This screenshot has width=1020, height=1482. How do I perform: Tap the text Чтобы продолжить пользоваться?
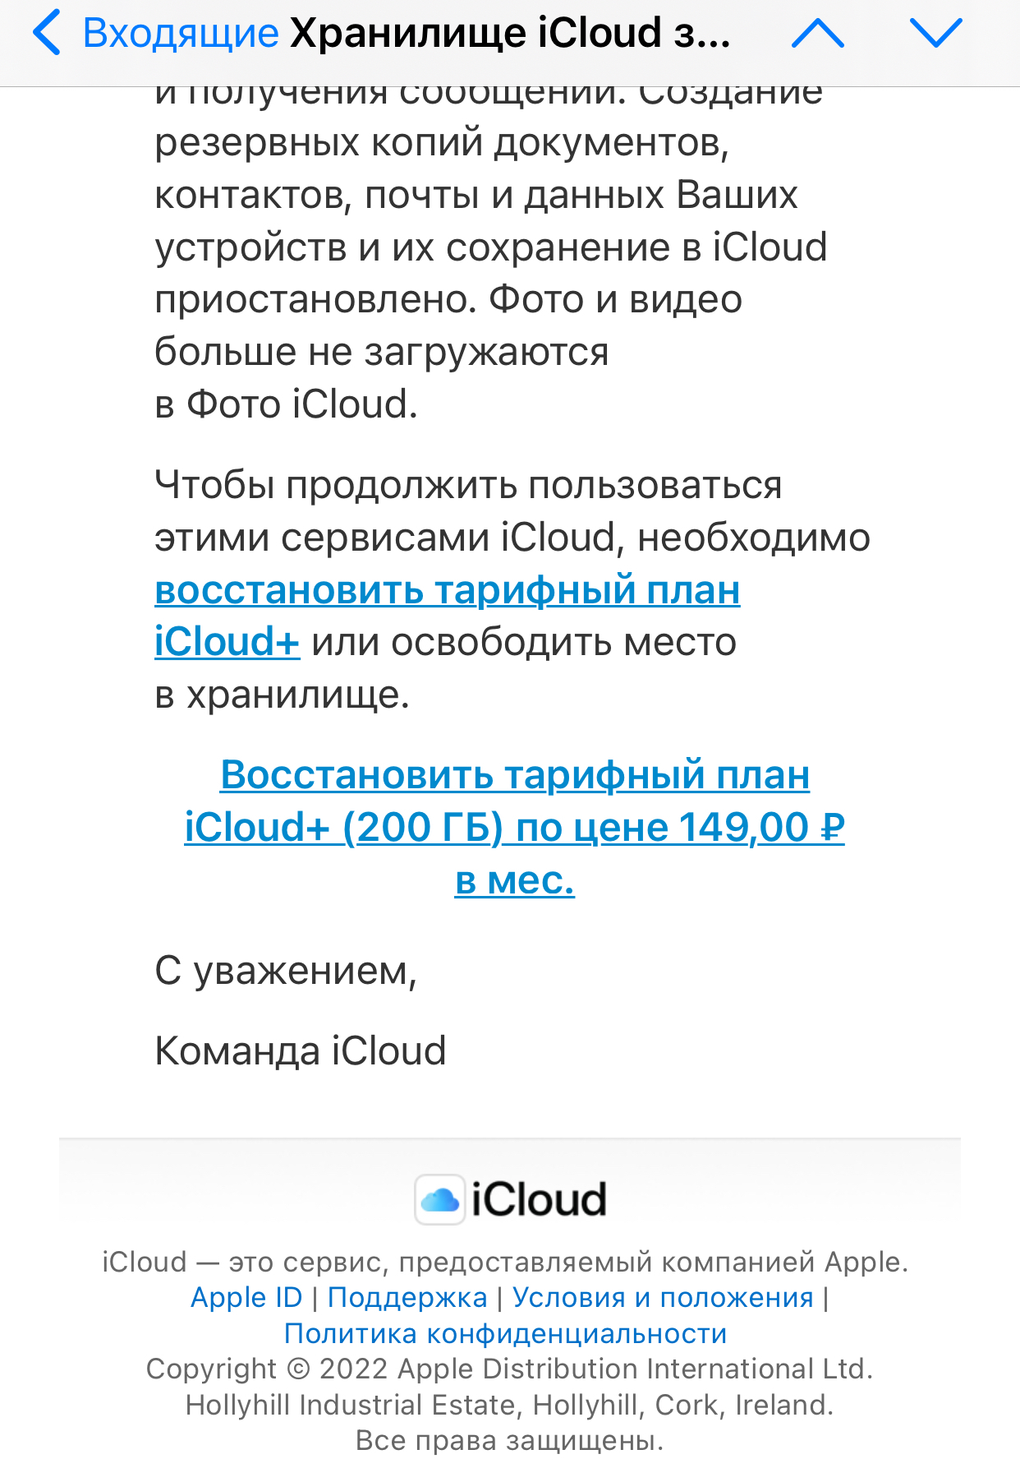click(x=468, y=485)
